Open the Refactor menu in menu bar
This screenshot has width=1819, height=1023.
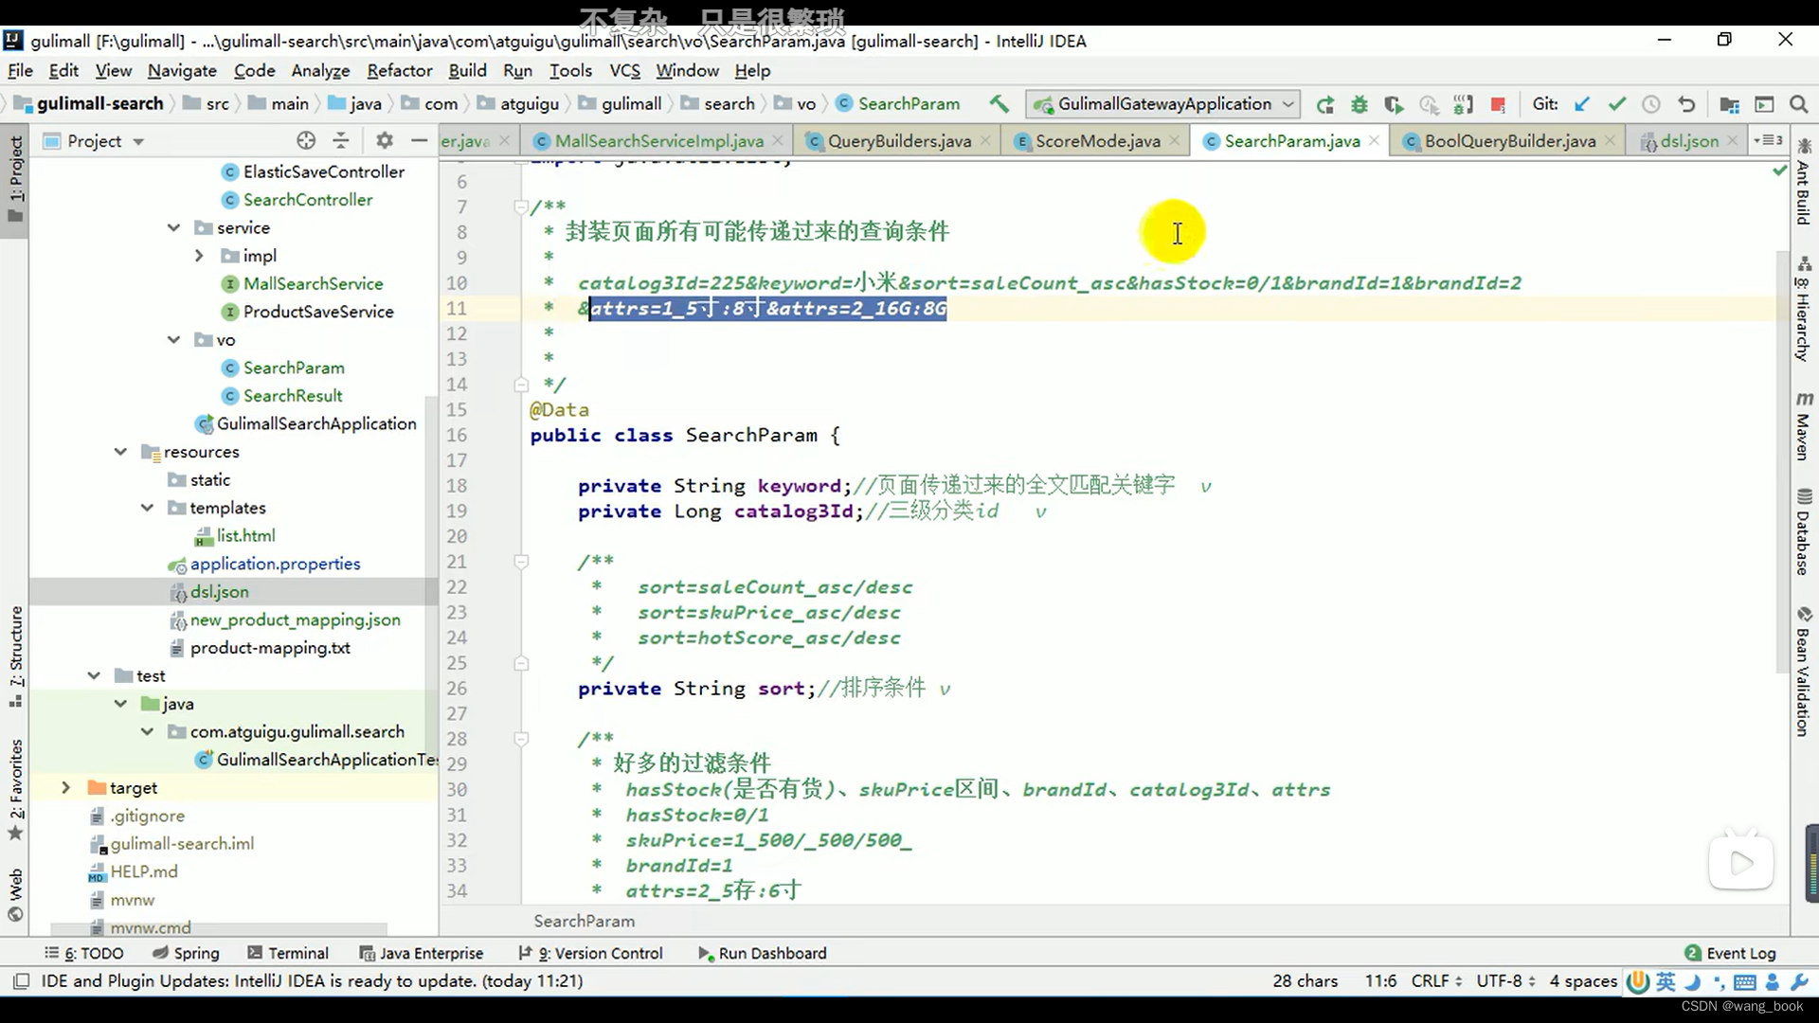[400, 70]
